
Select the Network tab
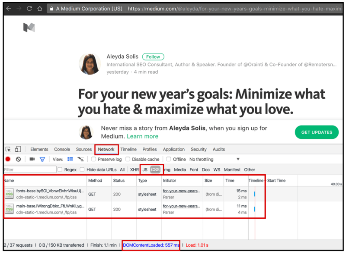pos(106,149)
